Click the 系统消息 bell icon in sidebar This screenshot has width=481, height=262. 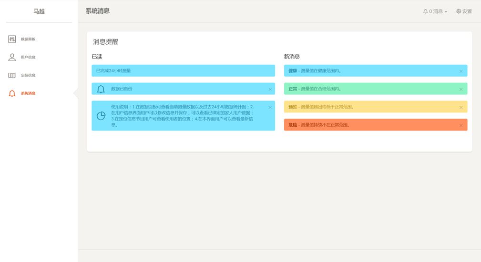point(12,93)
